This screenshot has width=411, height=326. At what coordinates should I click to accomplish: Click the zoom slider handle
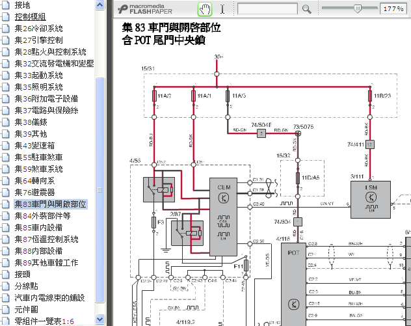(x=358, y=8)
